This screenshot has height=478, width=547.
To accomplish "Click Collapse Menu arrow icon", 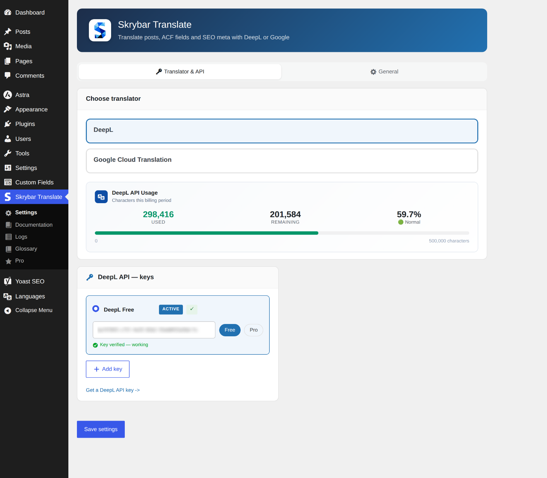I will (x=8, y=310).
